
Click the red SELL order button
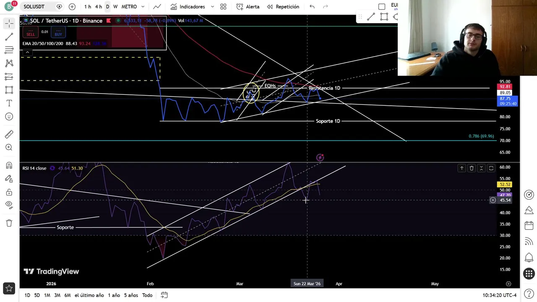click(30, 32)
